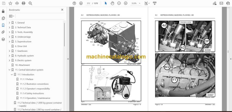The height and width of the screenshot is (112, 232).
Task: Open the 53.9% zoom level dropdown
Action: tap(136, 3)
